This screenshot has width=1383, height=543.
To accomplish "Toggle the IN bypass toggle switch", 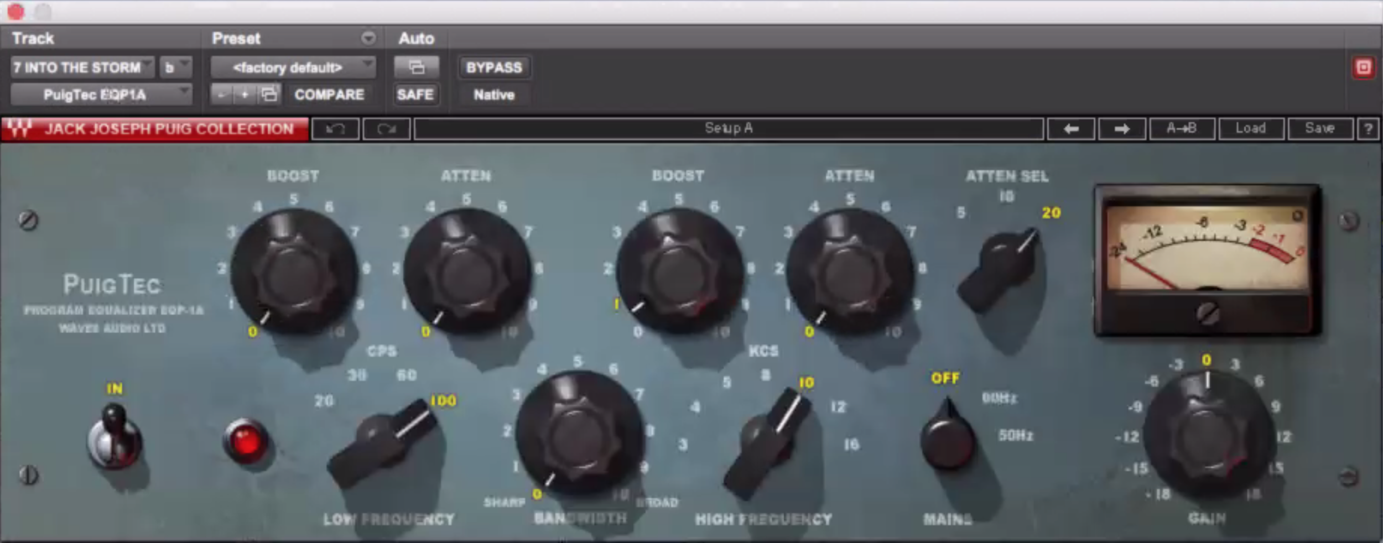I will click(x=115, y=437).
